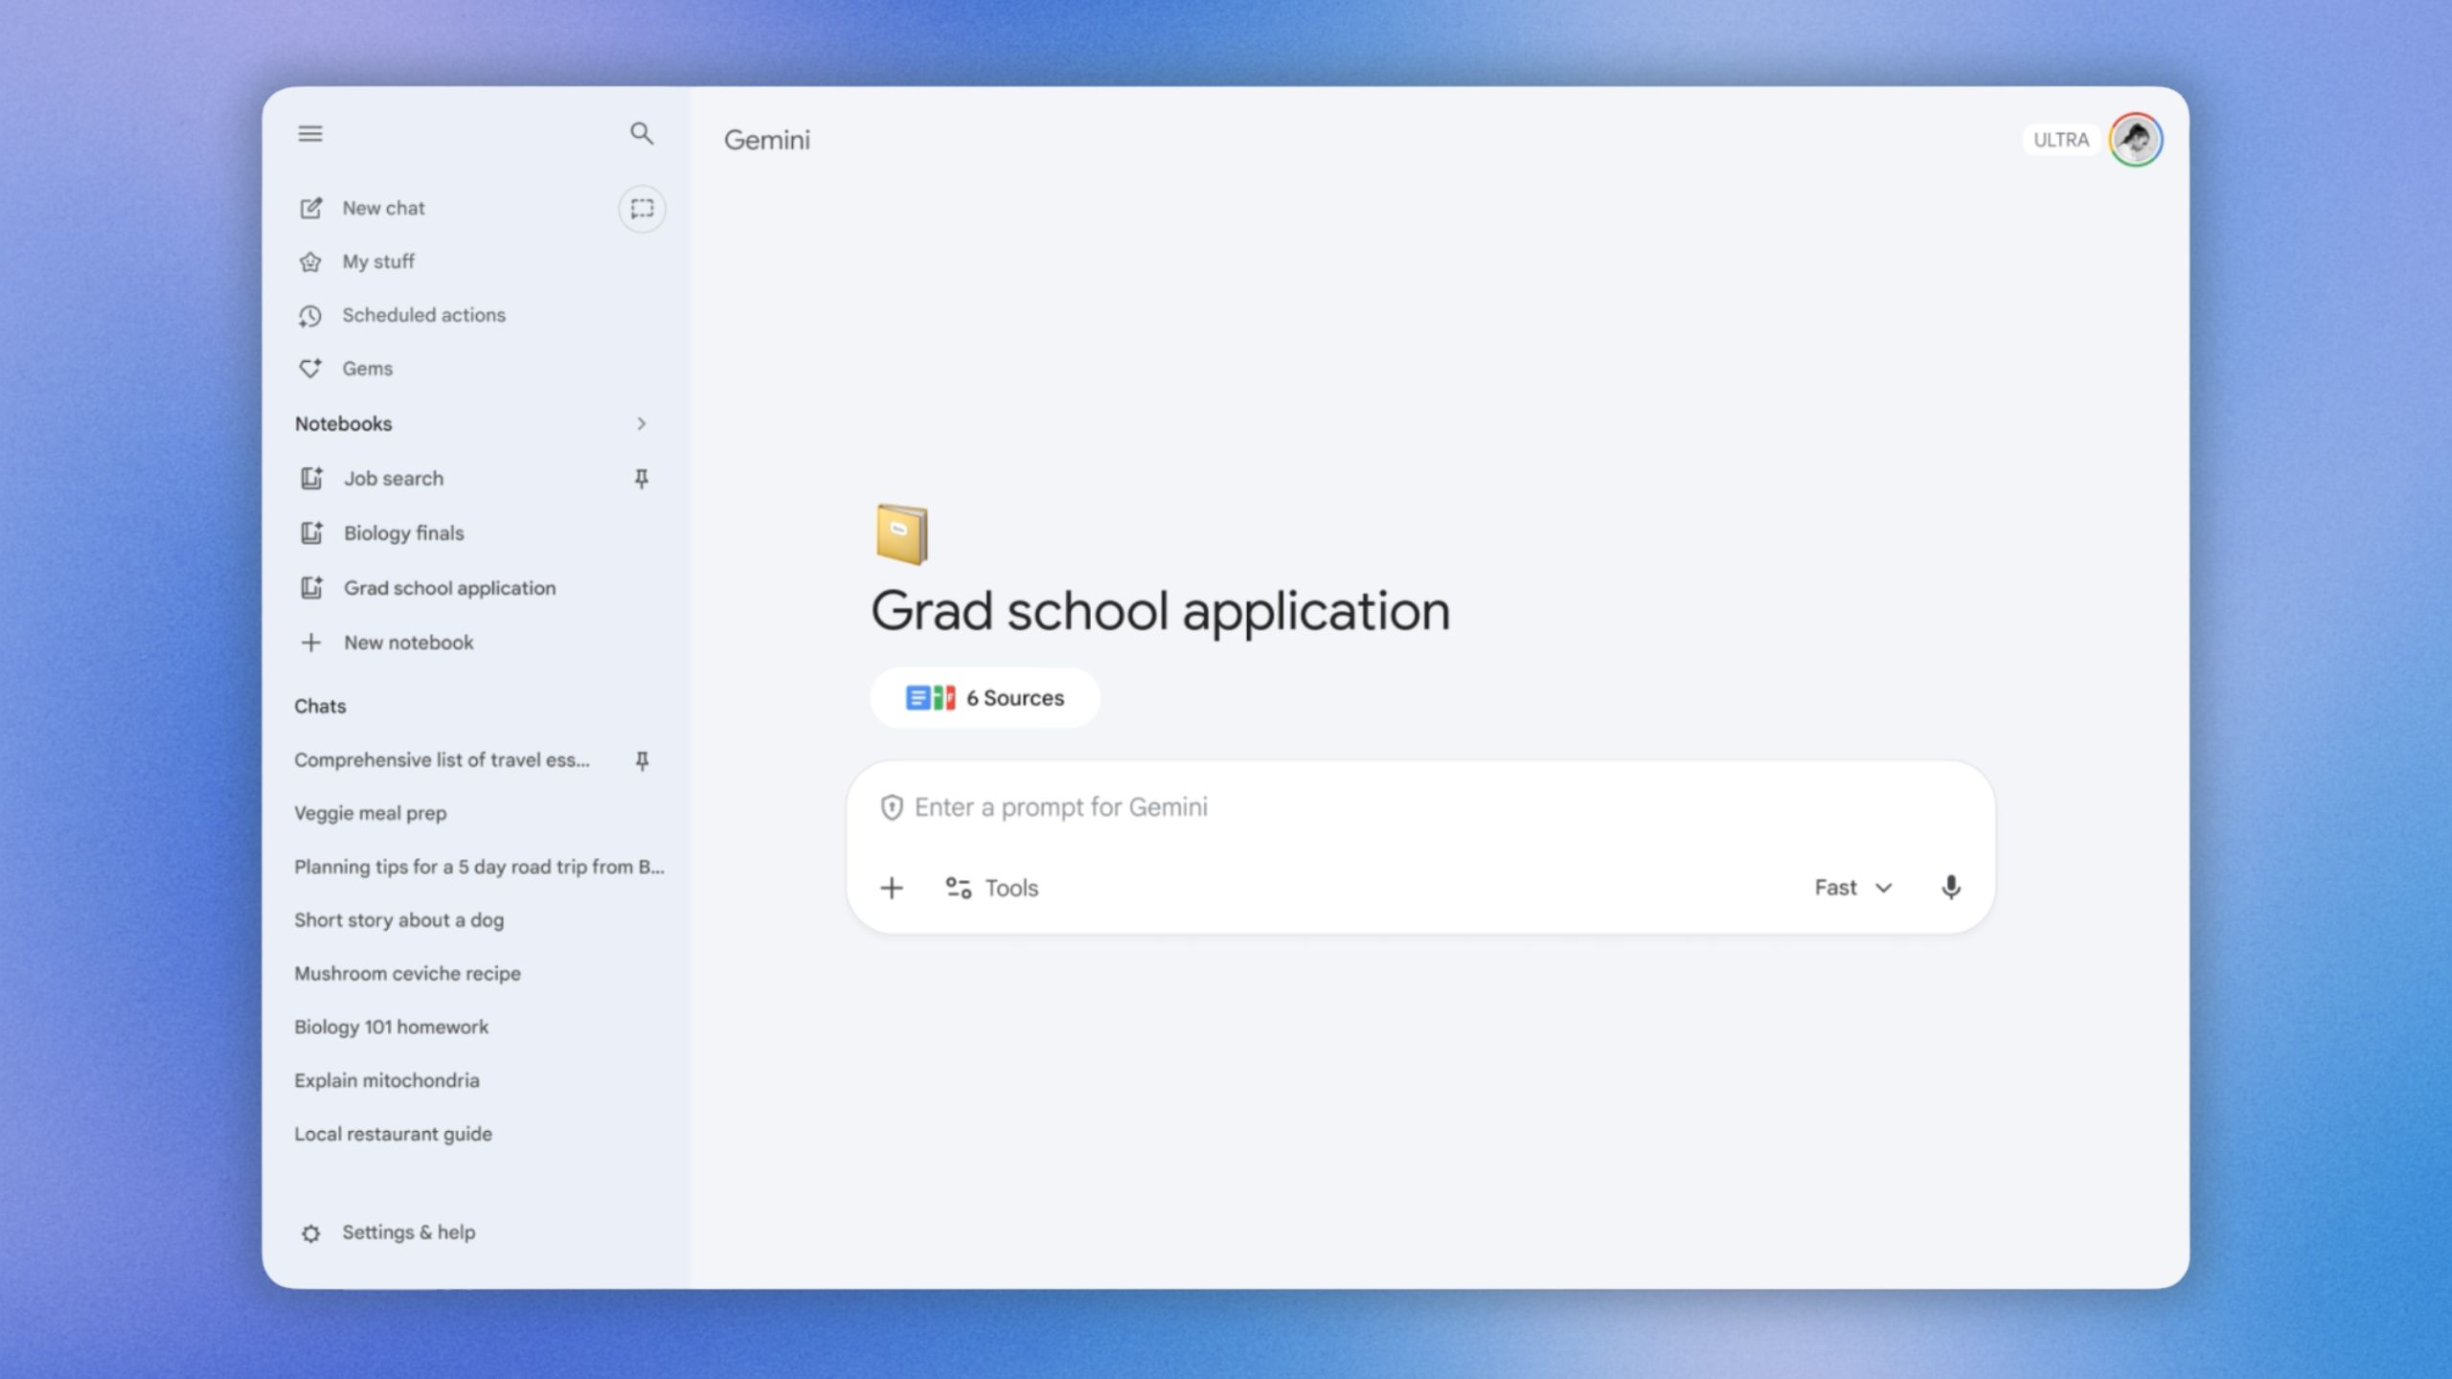This screenshot has height=1379, width=2452.
Task: Toggle pin on Job search notebook
Action: point(641,478)
